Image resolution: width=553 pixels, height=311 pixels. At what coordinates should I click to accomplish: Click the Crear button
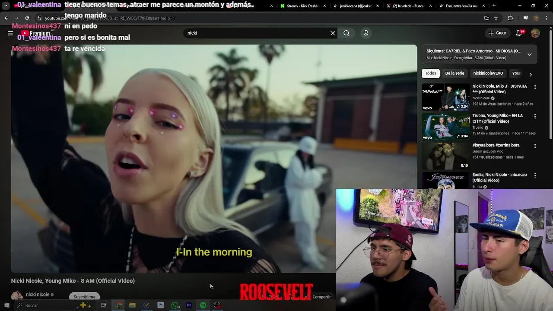pos(497,33)
